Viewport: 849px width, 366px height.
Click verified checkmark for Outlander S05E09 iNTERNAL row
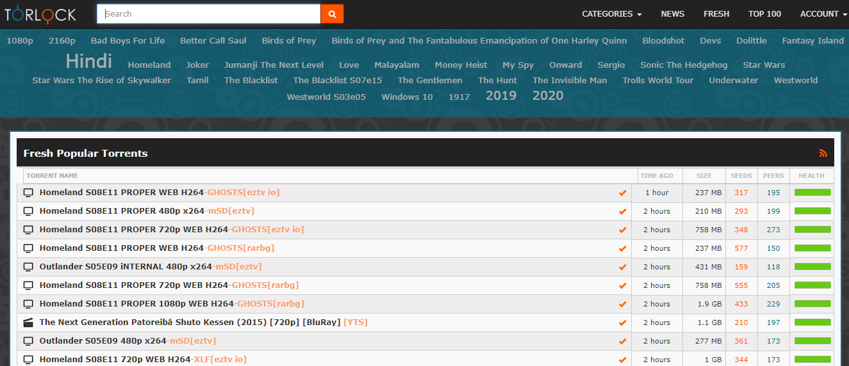[x=622, y=267]
